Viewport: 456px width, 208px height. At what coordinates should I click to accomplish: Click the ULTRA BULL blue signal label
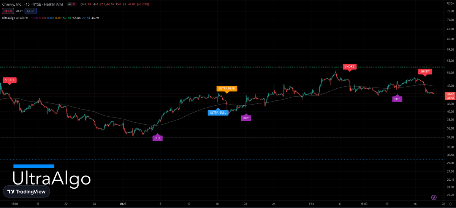point(218,113)
